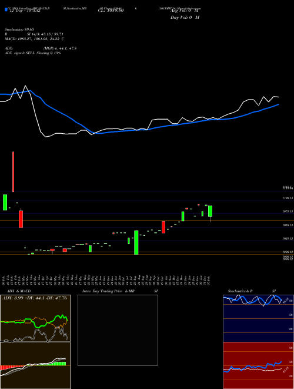Click the 'ADX & MACD' panel title
Screen dimensions: 294x389
pyautogui.click(x=19, y=291)
